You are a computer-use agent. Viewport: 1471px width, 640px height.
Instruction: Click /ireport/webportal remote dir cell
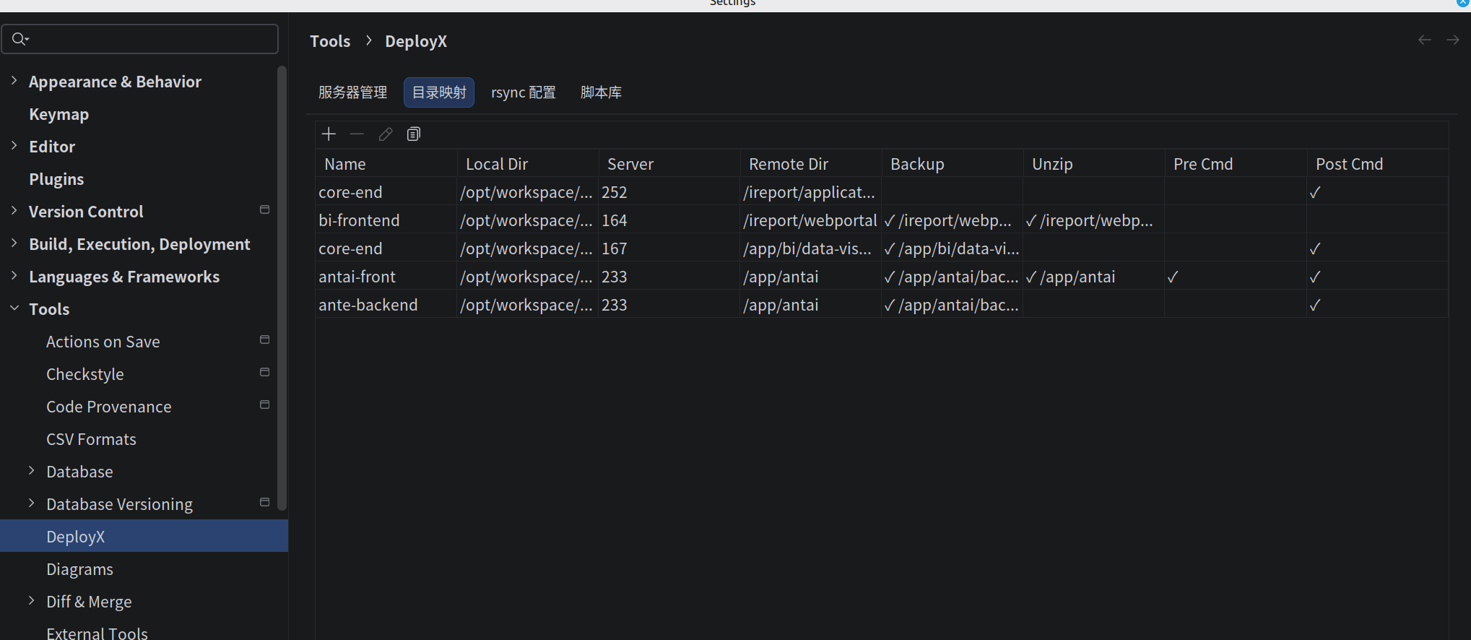[810, 220]
